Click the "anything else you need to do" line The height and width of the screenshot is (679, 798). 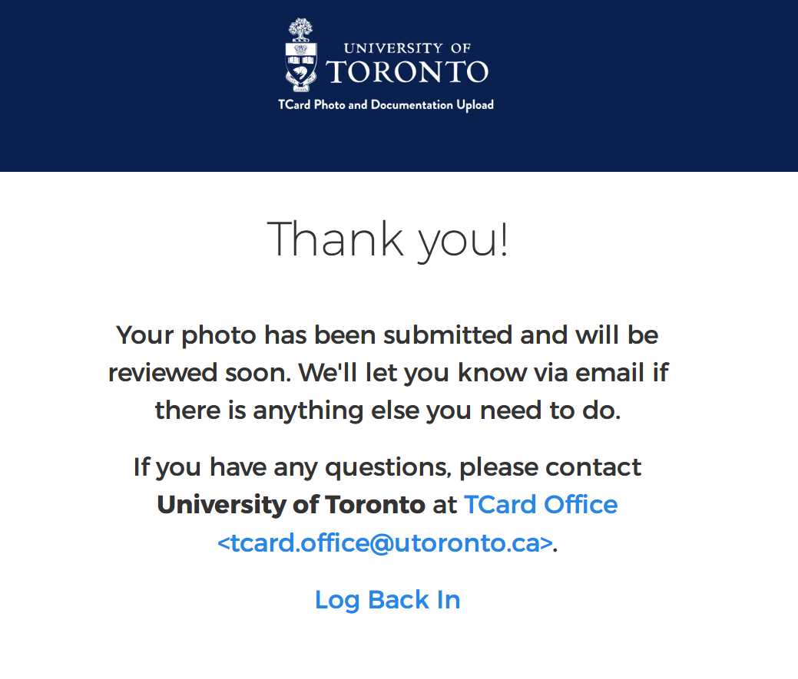click(x=387, y=410)
